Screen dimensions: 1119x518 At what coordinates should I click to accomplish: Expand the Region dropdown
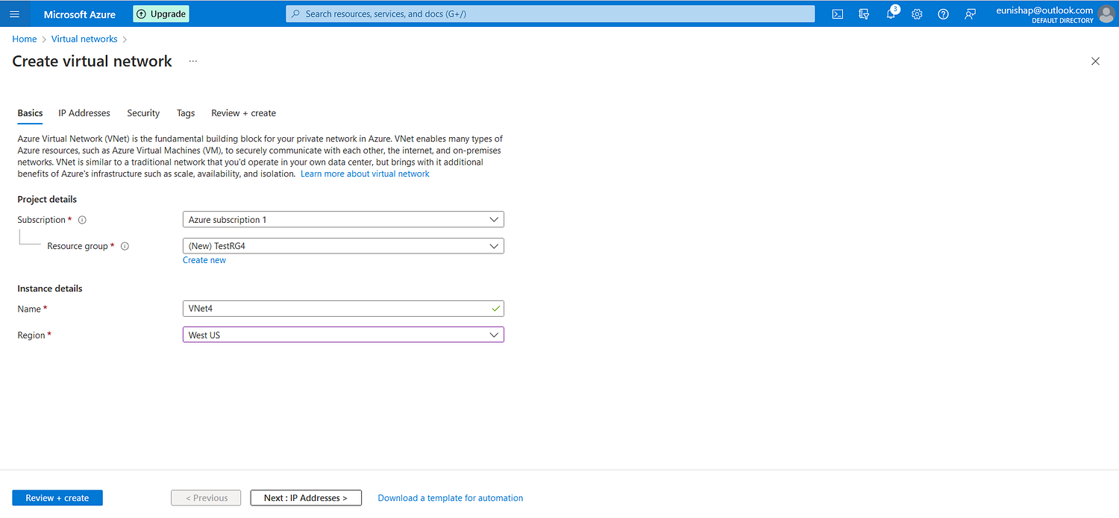[343, 335]
